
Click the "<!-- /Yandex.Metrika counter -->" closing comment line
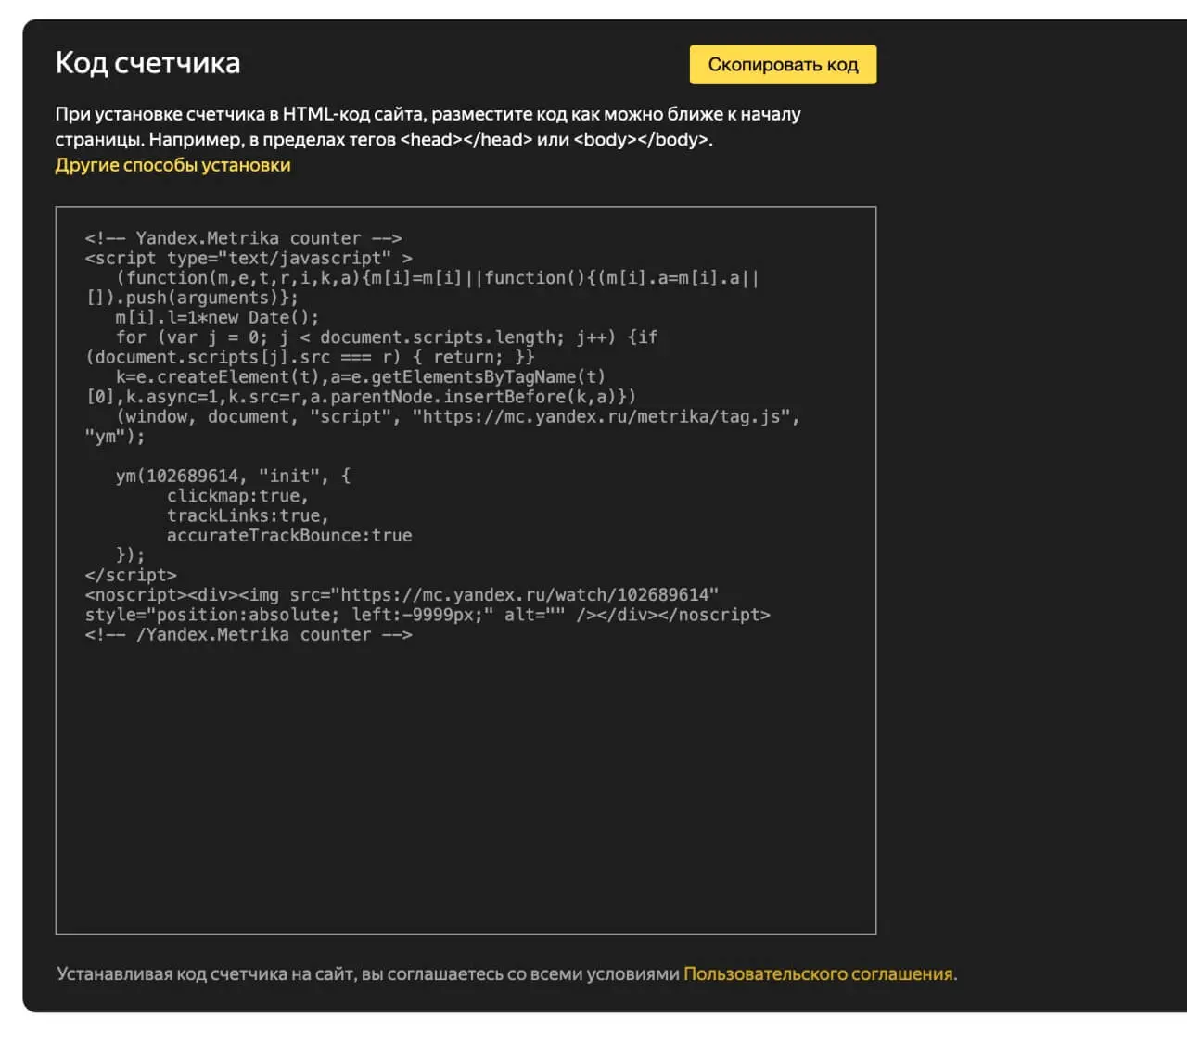(x=249, y=634)
